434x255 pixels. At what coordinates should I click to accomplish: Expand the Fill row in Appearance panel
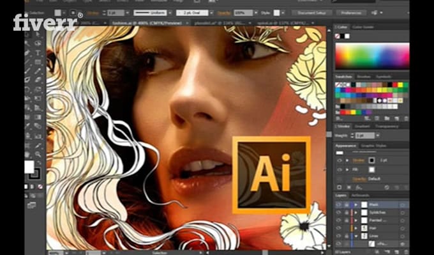pyautogui.click(x=347, y=169)
